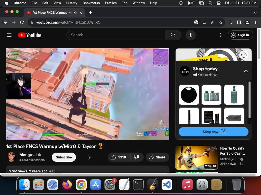Click the search magnifier button
The width and height of the screenshot is (261, 195).
pos(173,35)
